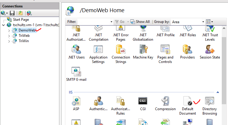Open Authentication feature in IIS section
This screenshot has width=228, height=125.
point(99,103)
